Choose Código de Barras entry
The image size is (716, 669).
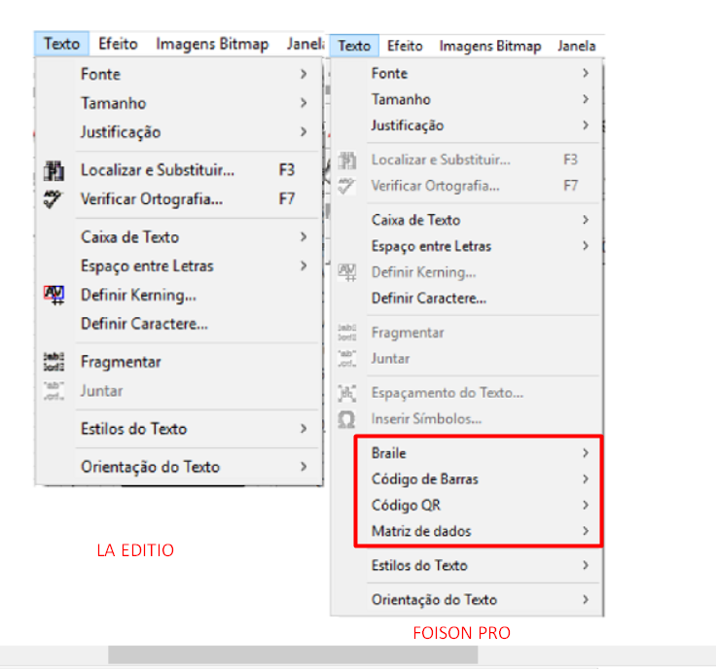click(x=466, y=479)
